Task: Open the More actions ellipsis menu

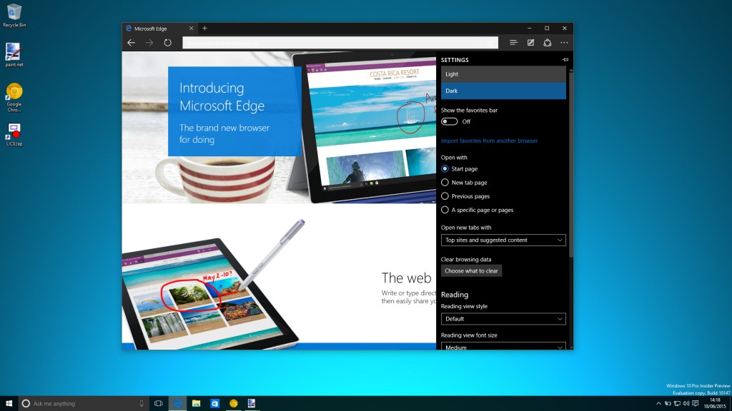Action: pyautogui.click(x=565, y=42)
